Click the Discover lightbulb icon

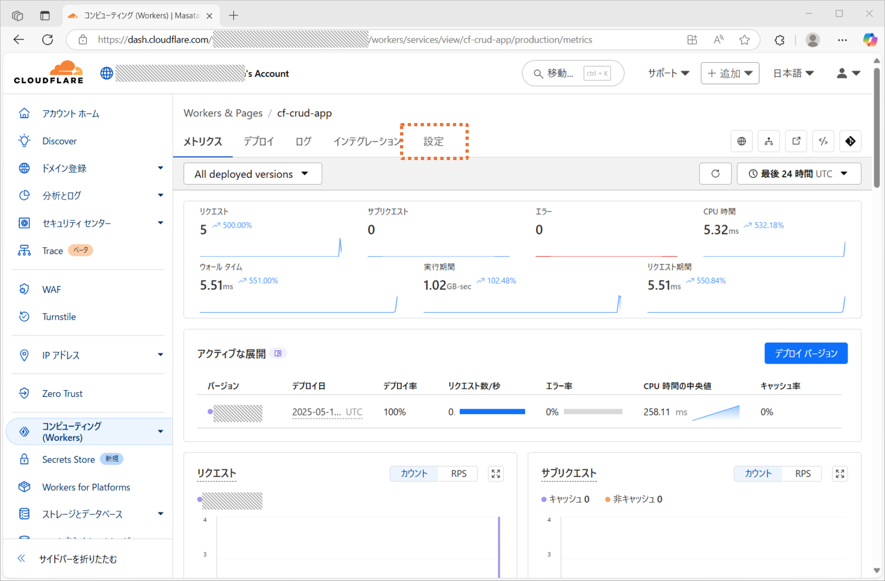[x=24, y=141]
